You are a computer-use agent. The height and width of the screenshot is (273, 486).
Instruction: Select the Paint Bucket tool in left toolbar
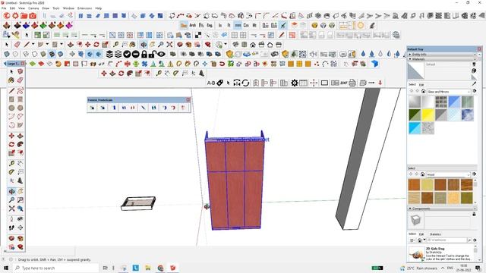pos(11,80)
